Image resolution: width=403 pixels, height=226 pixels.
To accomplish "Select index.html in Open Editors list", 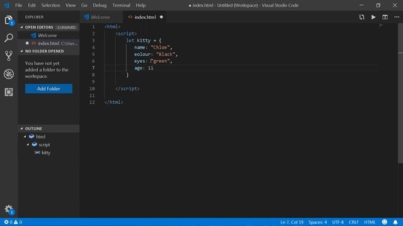I will [48, 43].
